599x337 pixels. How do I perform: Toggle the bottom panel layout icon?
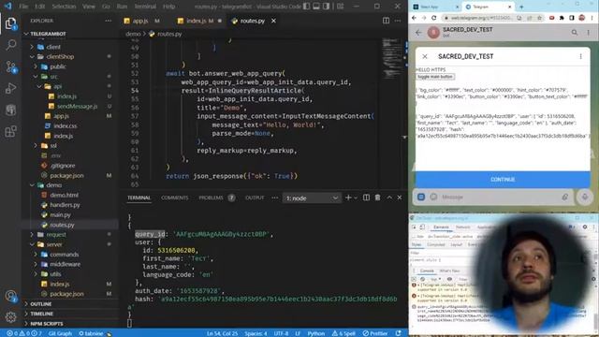(x=316, y=7)
